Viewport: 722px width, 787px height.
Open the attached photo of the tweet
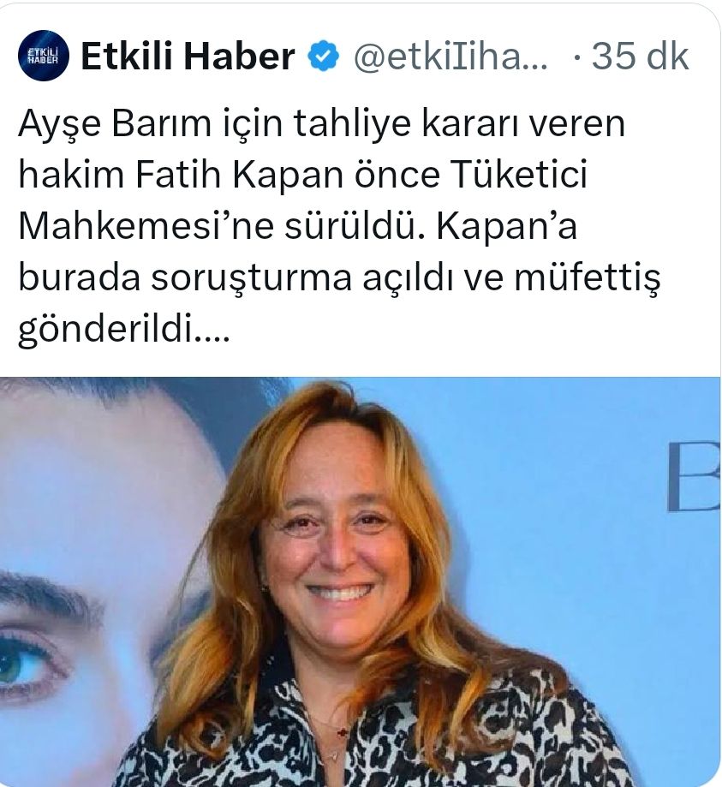(360, 581)
